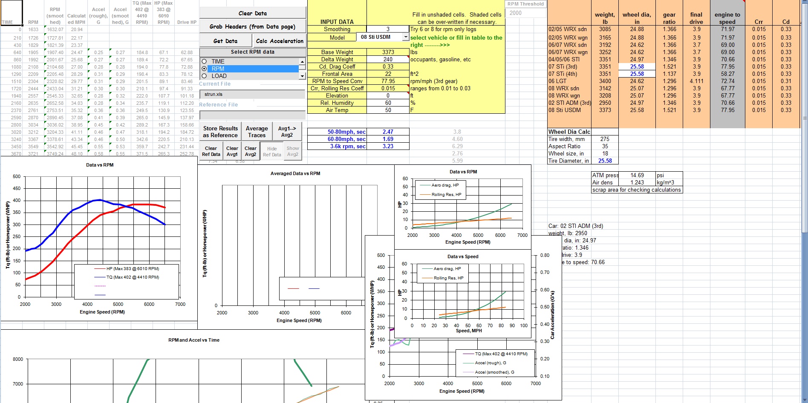Image resolution: width=808 pixels, height=403 pixels.
Task: Click the down scroll arrow in the data list
Action: tap(302, 76)
